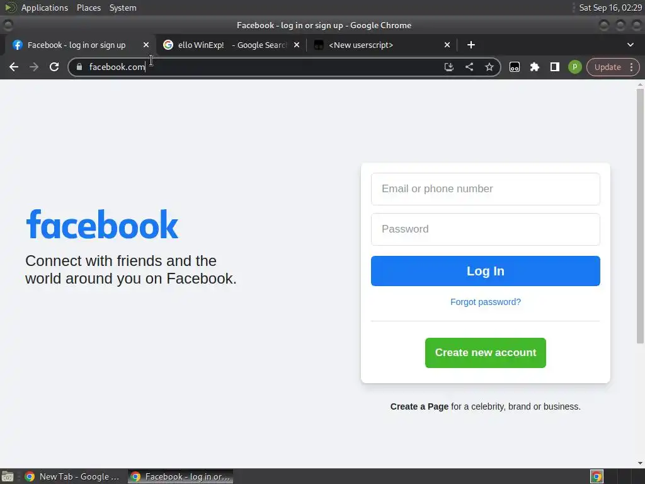Close the Facebook tab
The image size is (645, 484).
pos(146,45)
